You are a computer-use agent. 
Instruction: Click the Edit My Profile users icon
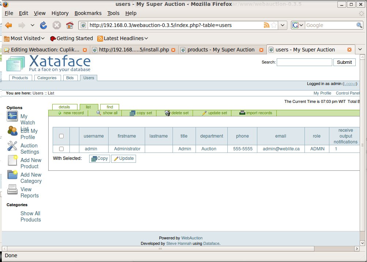(x=12, y=131)
